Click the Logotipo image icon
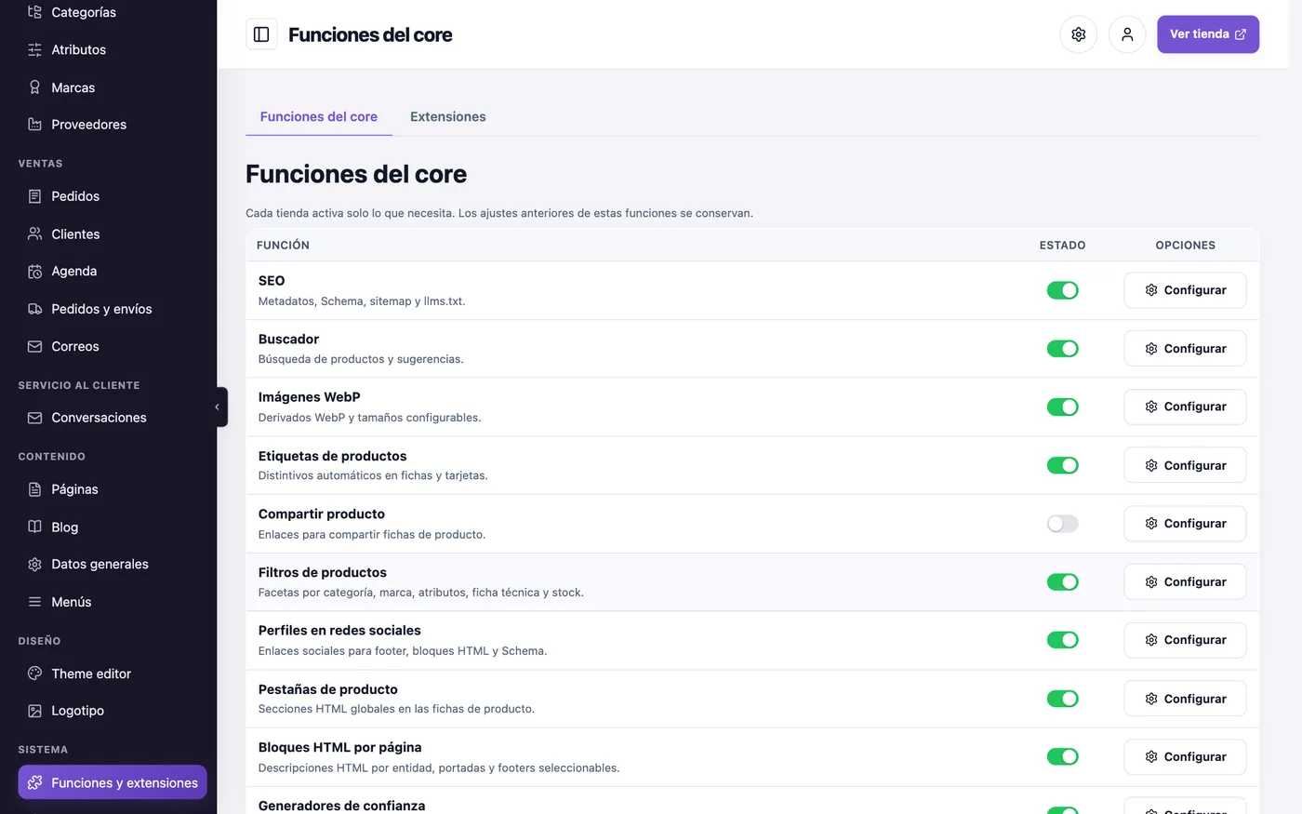The height and width of the screenshot is (814, 1302). 34,711
